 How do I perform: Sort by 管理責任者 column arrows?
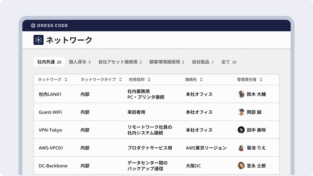coord(261,80)
